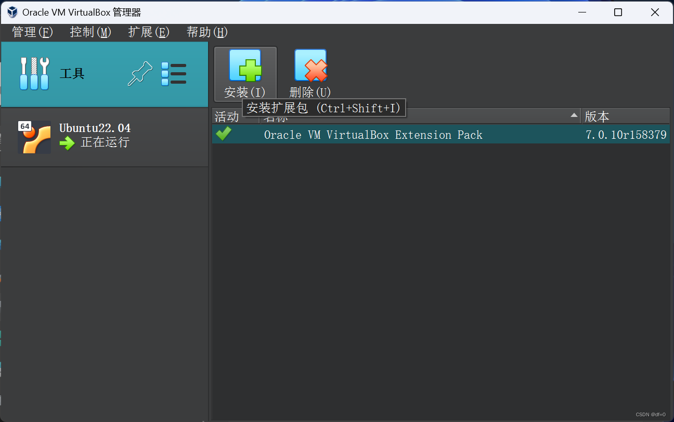Image resolution: width=674 pixels, height=422 pixels.
Task: Click the sort arrow on the 名称 column
Action: [x=574, y=115]
